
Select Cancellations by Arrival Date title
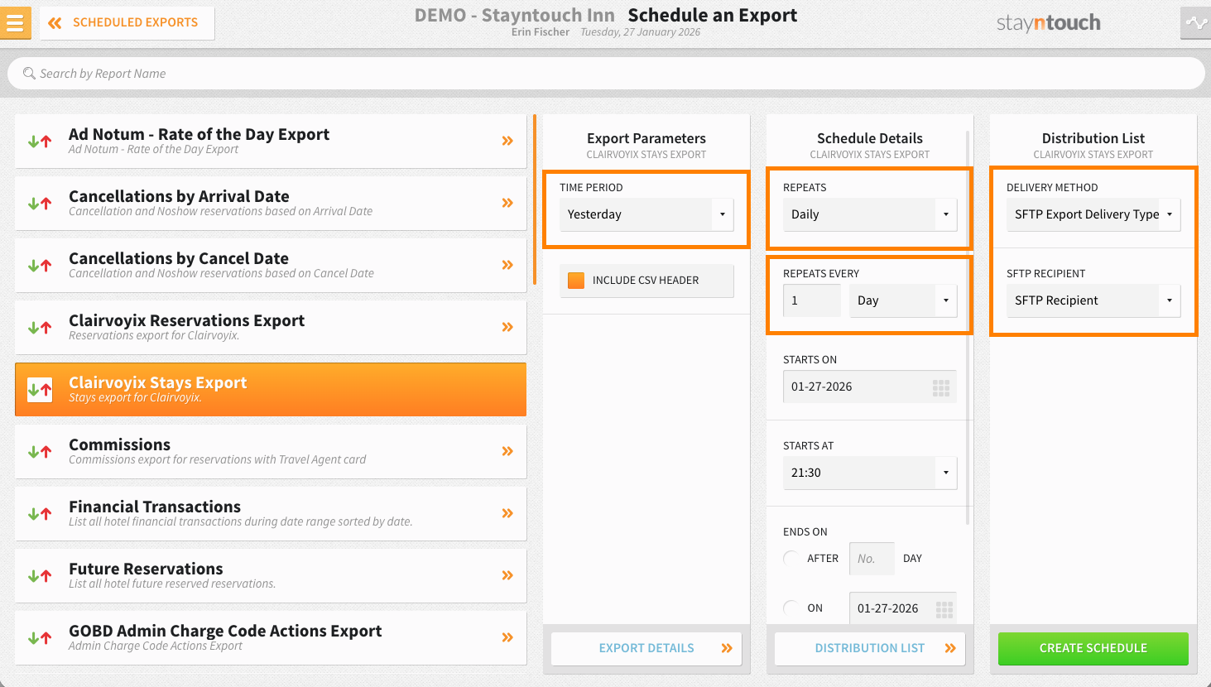point(179,196)
